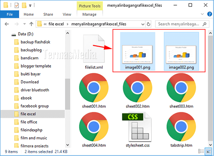Go up one folder level

pos(31,24)
